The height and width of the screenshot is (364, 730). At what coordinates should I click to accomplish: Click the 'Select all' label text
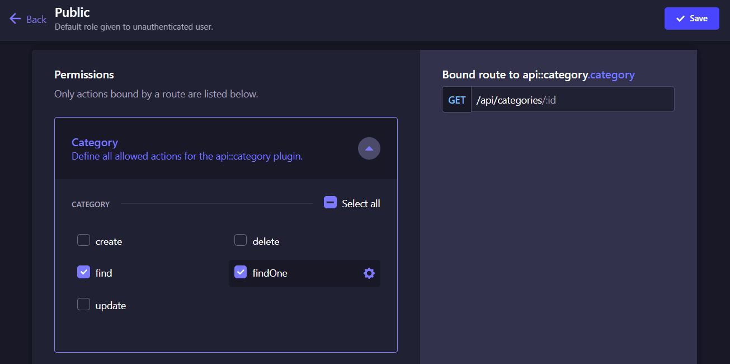click(x=361, y=204)
